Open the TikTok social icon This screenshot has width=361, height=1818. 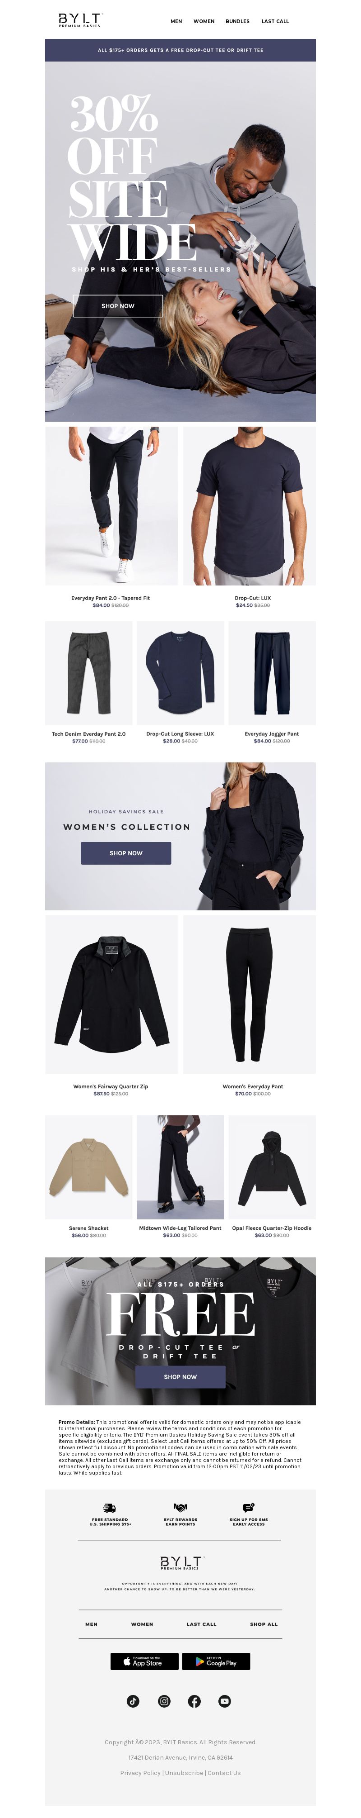pyautogui.click(x=133, y=1701)
